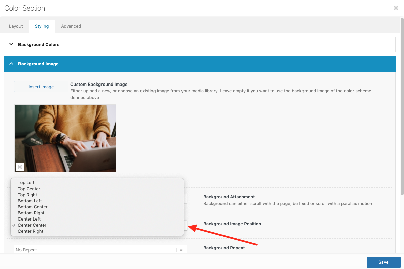Screen dimensions: 404x269
Task: Select the Styling tab
Action: click(42, 26)
